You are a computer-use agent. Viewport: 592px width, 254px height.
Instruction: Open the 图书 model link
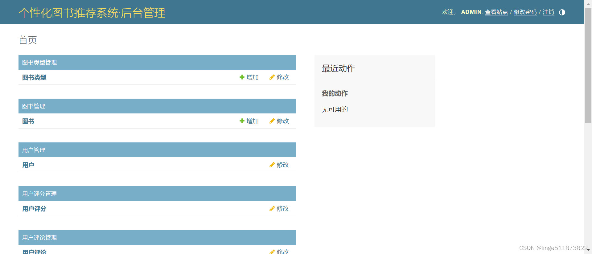[x=28, y=121]
